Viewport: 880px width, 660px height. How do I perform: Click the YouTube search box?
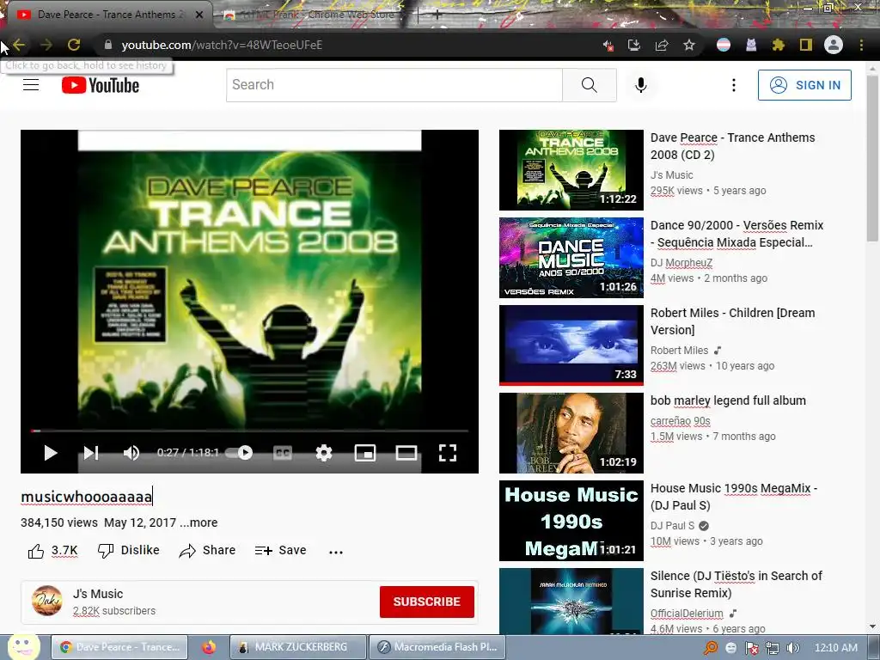tap(394, 85)
